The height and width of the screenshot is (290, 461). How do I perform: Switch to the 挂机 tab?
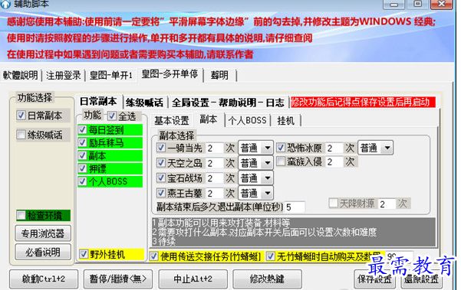click(285, 121)
